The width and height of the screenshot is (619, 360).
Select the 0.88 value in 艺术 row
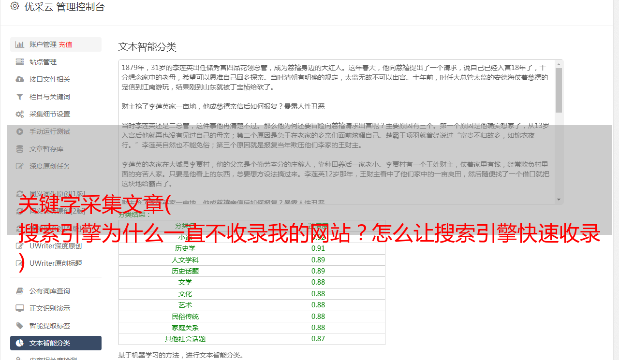[318, 305]
